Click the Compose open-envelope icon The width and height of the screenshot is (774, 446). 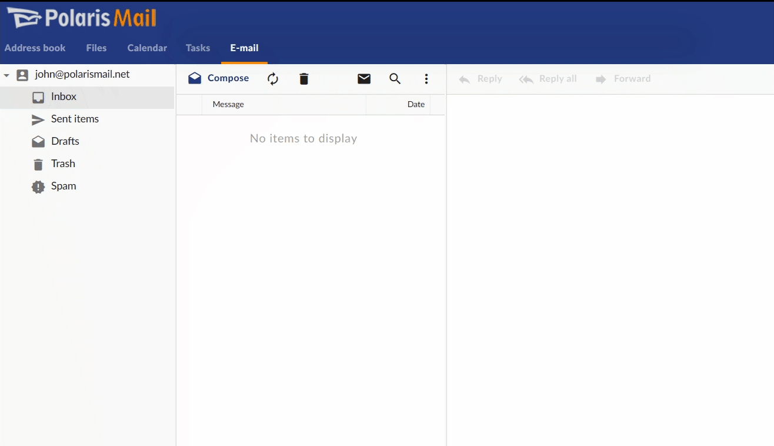195,78
